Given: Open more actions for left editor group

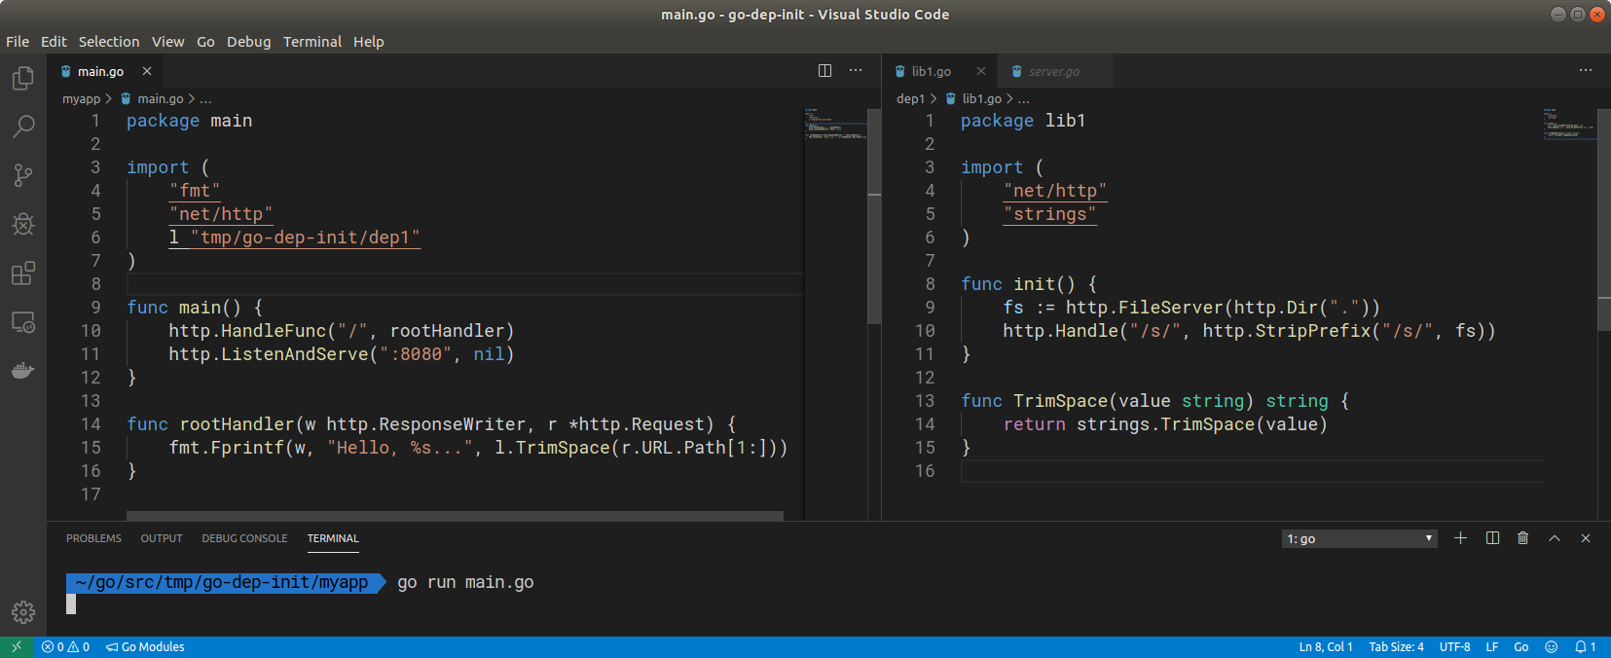Looking at the screenshot, I should (856, 70).
